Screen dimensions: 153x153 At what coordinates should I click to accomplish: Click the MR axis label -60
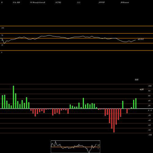coord(149,125)
